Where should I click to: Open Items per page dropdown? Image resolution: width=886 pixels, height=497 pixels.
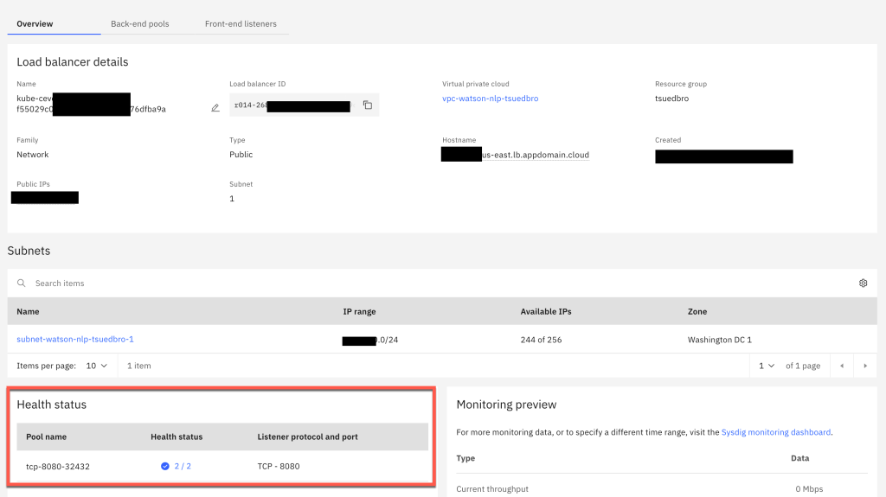(x=96, y=366)
